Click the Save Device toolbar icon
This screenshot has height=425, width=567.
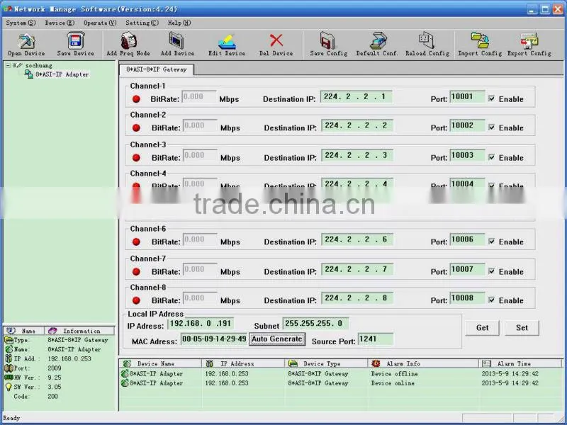(x=76, y=40)
